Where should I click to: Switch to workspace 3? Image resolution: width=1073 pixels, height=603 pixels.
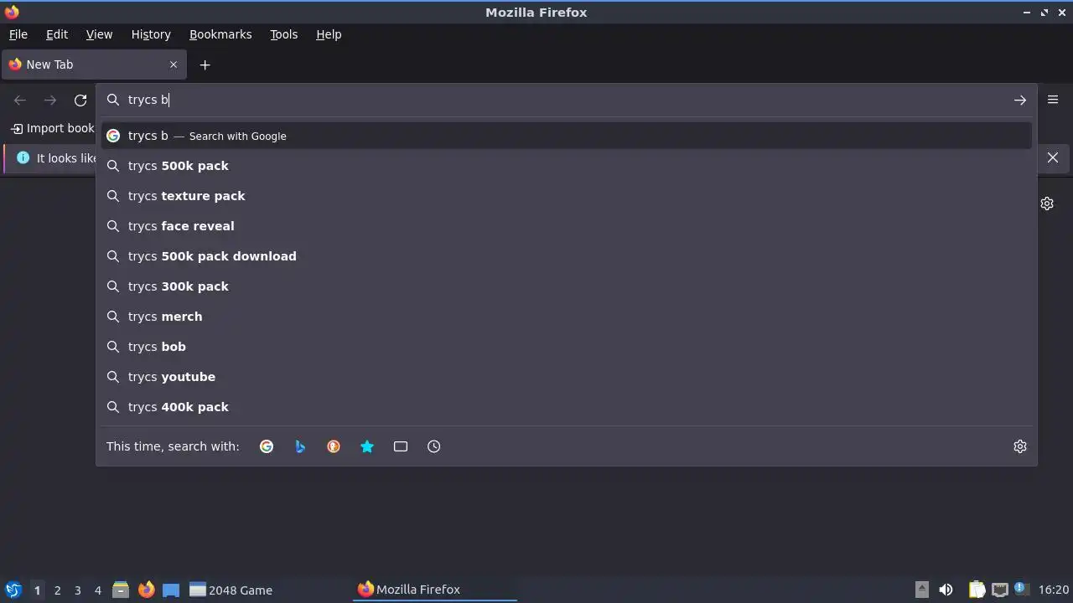coord(77,590)
